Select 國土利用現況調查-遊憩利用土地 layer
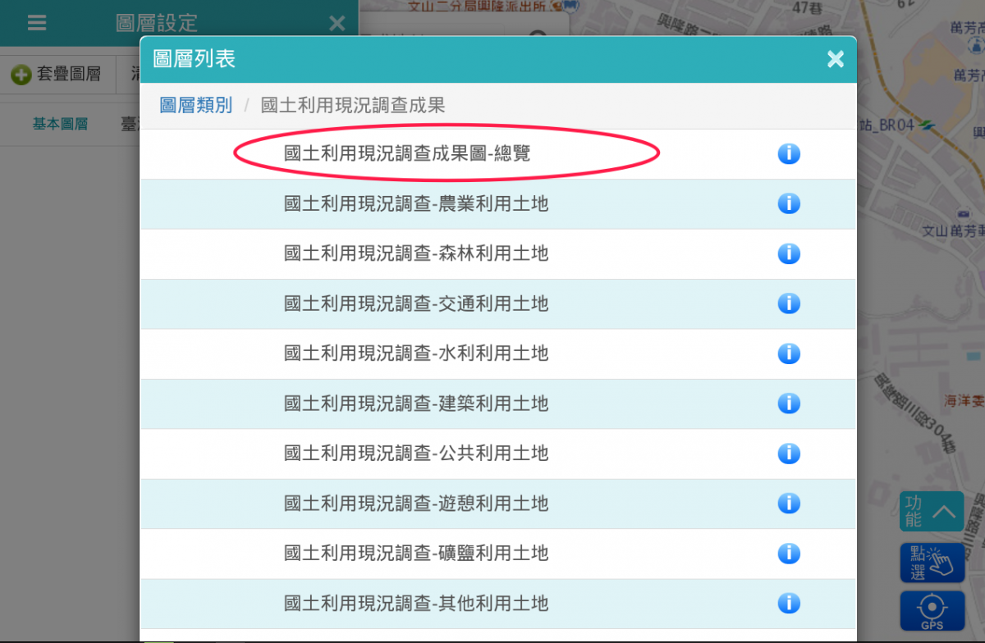The height and width of the screenshot is (643, 985). tap(416, 503)
